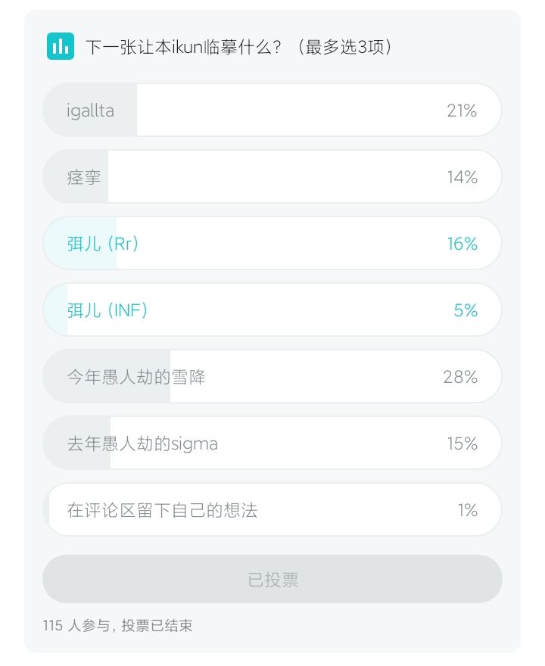Click the highlighted 16% vote result
The height and width of the screenshot is (666, 545).
[462, 244]
